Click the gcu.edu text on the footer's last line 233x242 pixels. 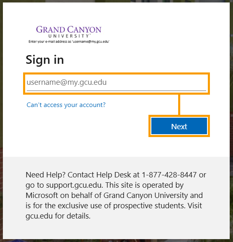[x=39, y=216]
